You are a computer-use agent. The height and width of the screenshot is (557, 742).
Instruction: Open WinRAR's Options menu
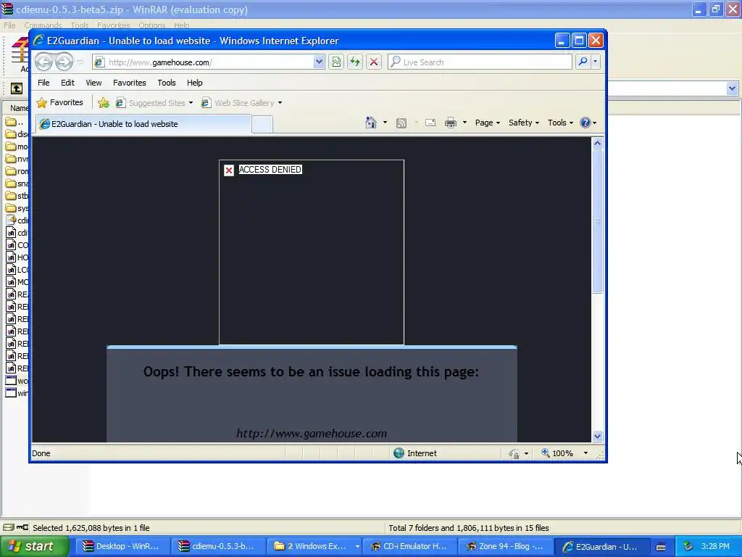pos(152,25)
